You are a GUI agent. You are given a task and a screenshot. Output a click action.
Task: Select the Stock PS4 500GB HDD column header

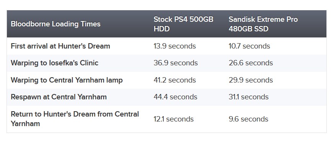[x=183, y=24]
